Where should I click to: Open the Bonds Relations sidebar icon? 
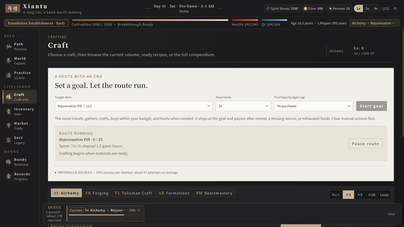9,162
